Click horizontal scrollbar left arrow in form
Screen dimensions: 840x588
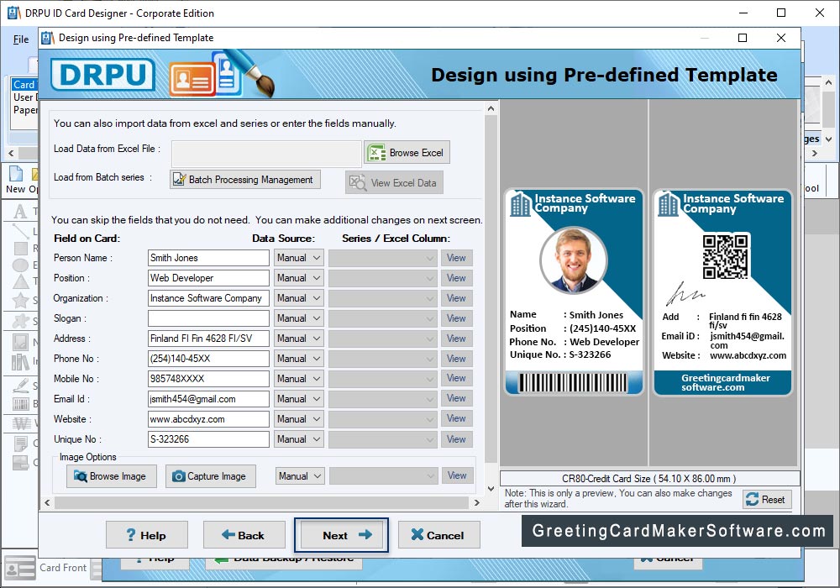(48, 503)
